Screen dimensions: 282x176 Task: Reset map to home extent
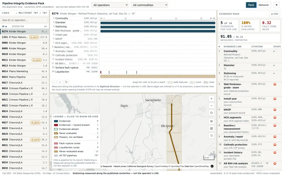click(211, 113)
